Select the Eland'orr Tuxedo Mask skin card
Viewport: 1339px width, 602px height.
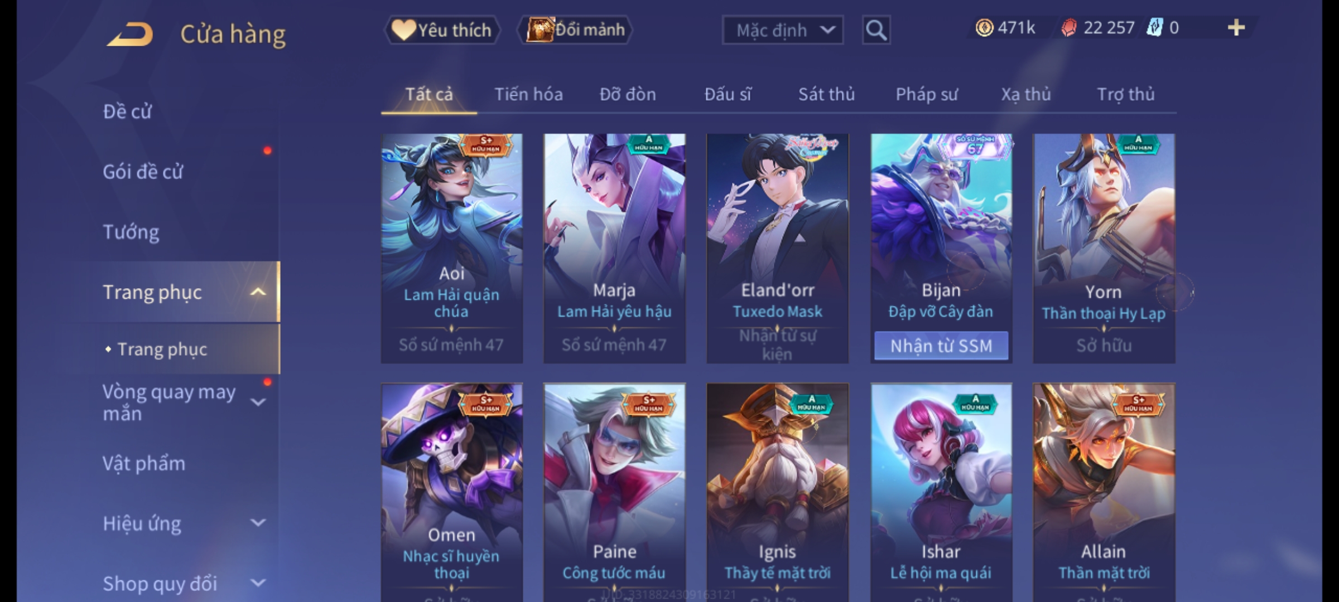(777, 249)
